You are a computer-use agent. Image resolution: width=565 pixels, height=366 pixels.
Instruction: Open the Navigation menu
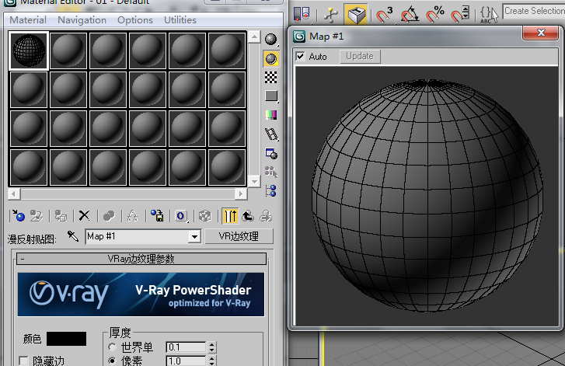(x=82, y=20)
